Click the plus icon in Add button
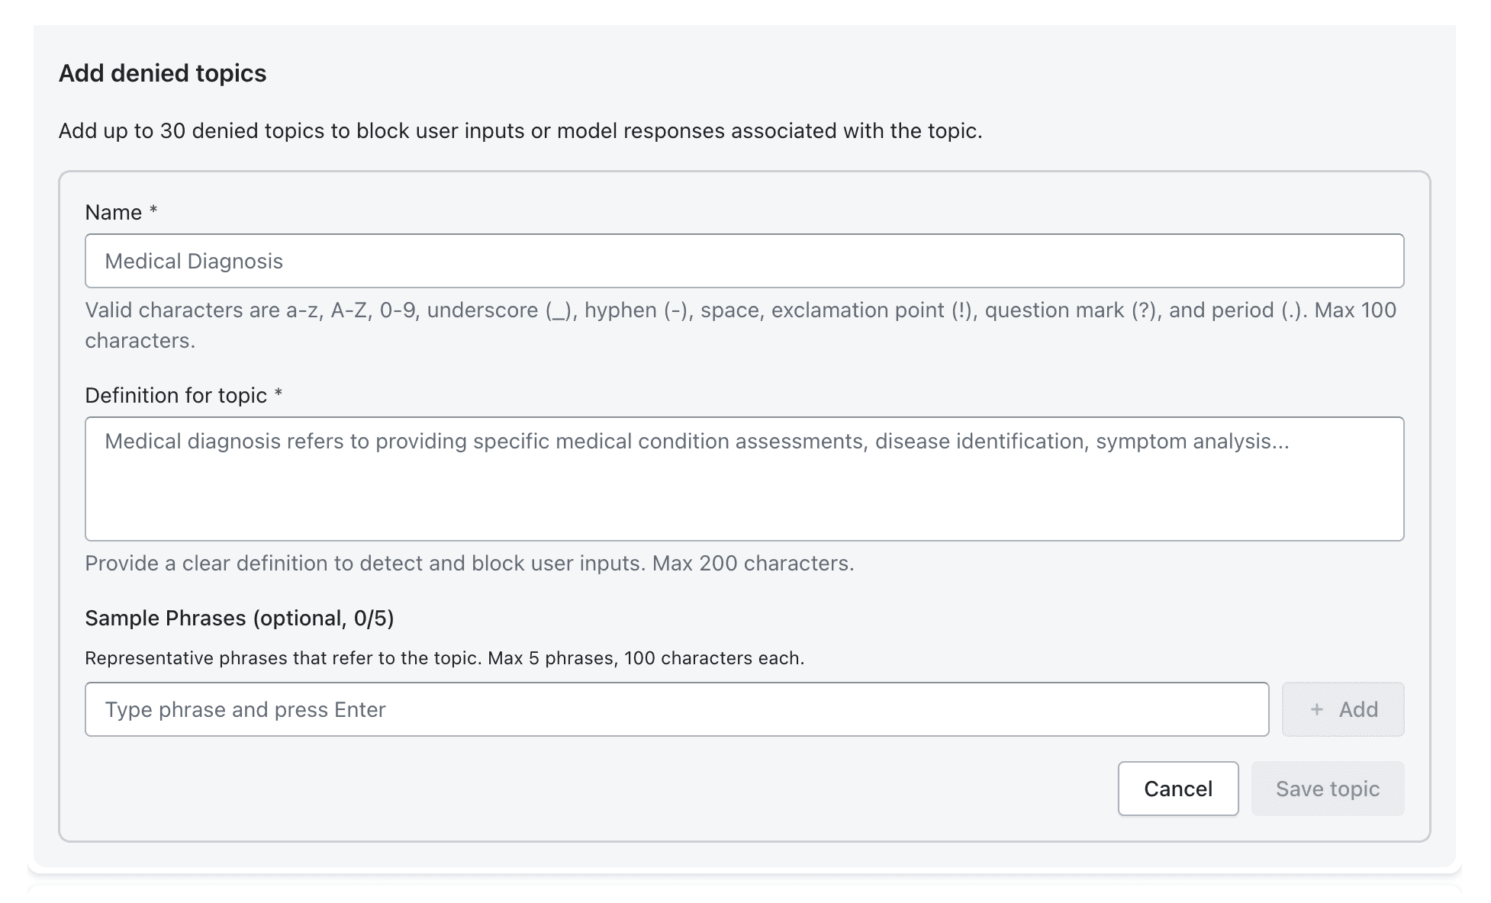Screen dimensions: 1491x903 click(1316, 709)
